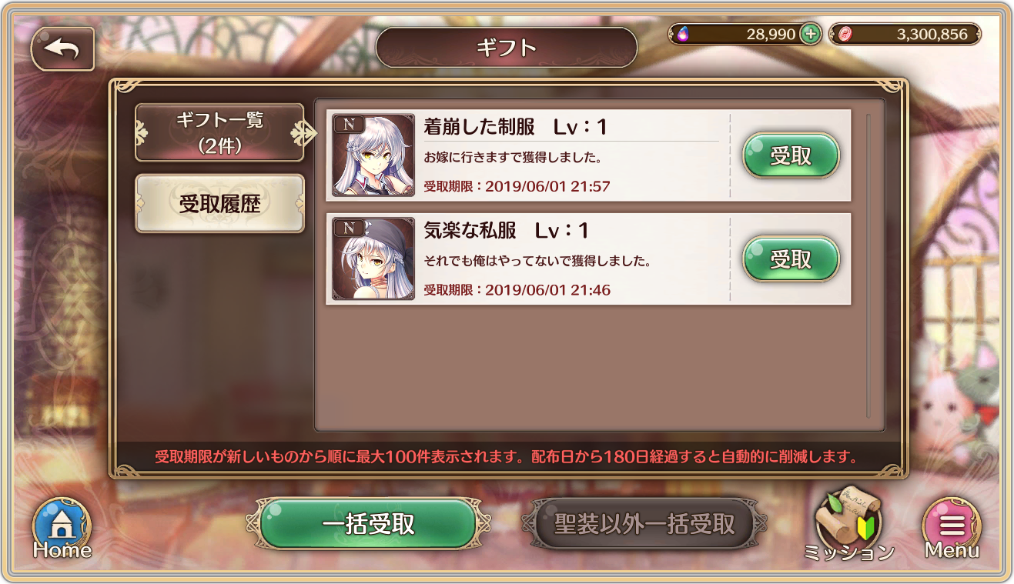Image resolution: width=1014 pixels, height=584 pixels.
Task: Tap the green plus beside 28,990
Action: [x=810, y=34]
